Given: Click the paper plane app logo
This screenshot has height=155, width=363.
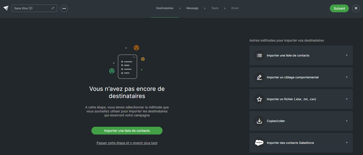Looking at the screenshot, I should pos(6,8).
